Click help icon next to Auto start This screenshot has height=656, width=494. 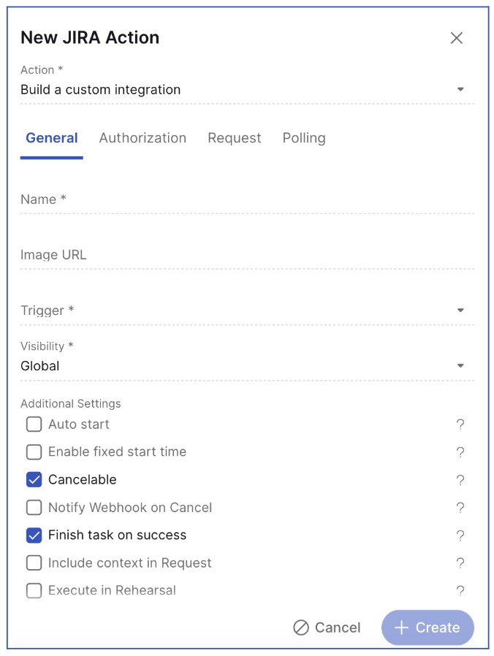click(x=460, y=424)
